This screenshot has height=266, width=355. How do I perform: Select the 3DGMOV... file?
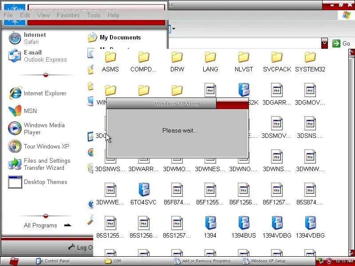coord(310,94)
